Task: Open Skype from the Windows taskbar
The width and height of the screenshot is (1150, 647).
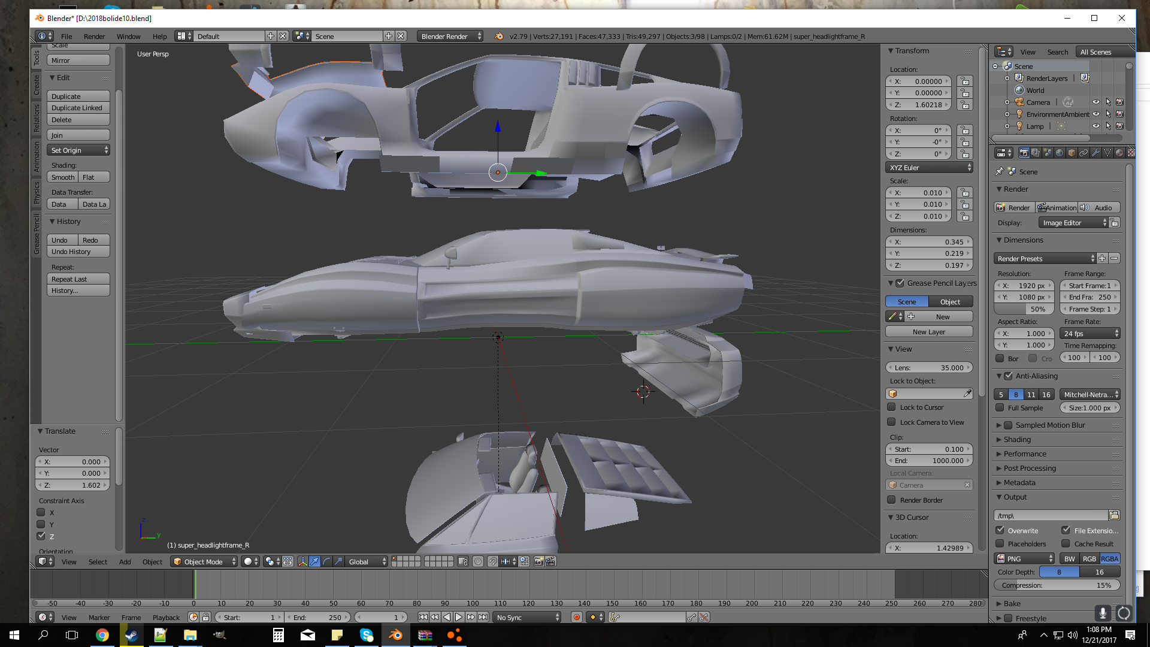Action: (x=367, y=635)
